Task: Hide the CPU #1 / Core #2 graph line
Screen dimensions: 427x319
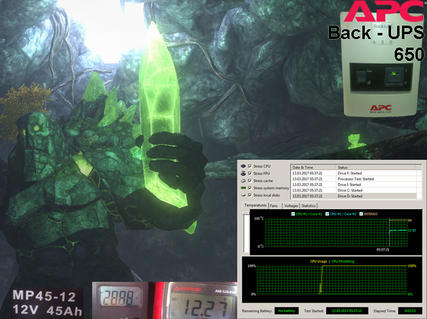Action: click(x=327, y=214)
